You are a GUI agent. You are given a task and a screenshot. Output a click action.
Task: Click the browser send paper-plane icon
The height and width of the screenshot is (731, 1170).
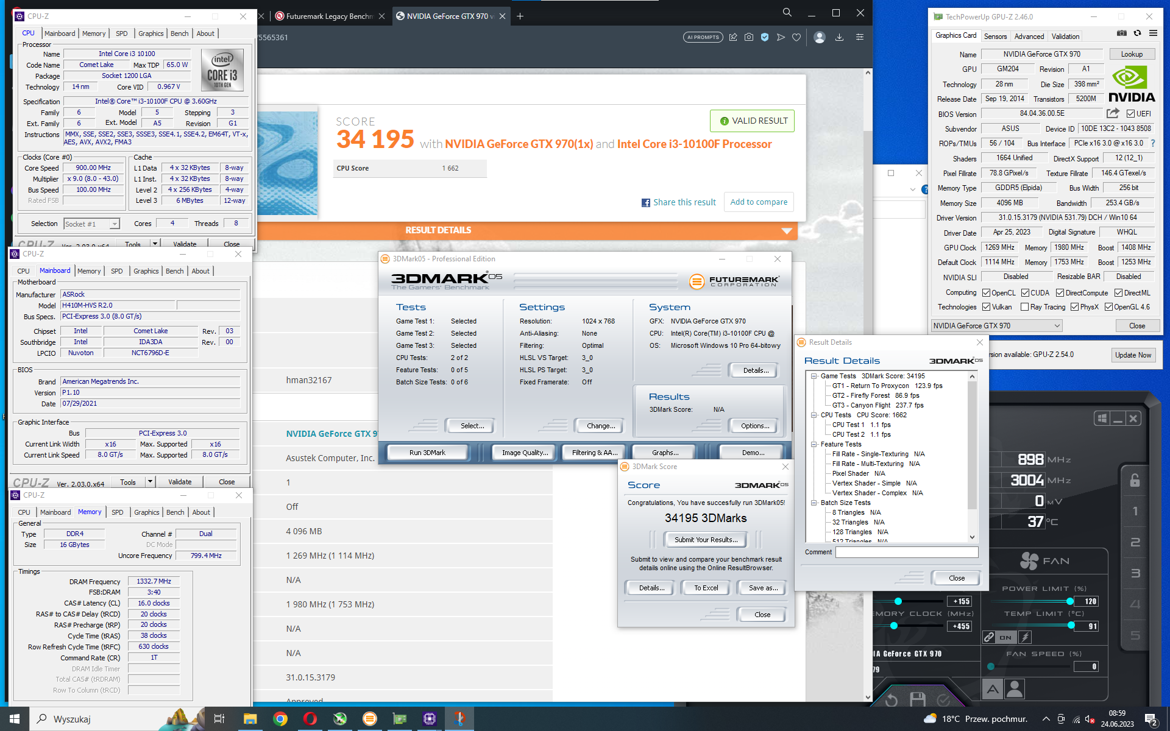coord(781,37)
